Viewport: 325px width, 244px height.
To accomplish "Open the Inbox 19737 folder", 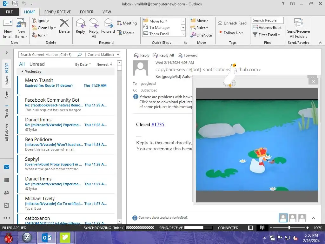I will tap(7, 74).
